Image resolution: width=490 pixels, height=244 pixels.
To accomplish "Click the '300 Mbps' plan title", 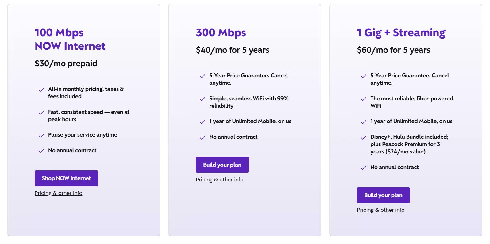I will [x=221, y=33].
